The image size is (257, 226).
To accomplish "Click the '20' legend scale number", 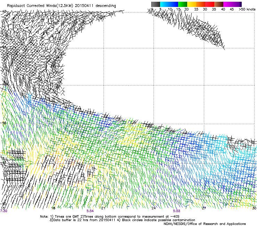I will coord(186,9).
